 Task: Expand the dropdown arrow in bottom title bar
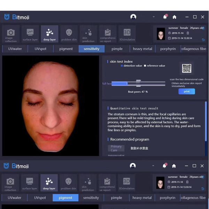click(154, 166)
